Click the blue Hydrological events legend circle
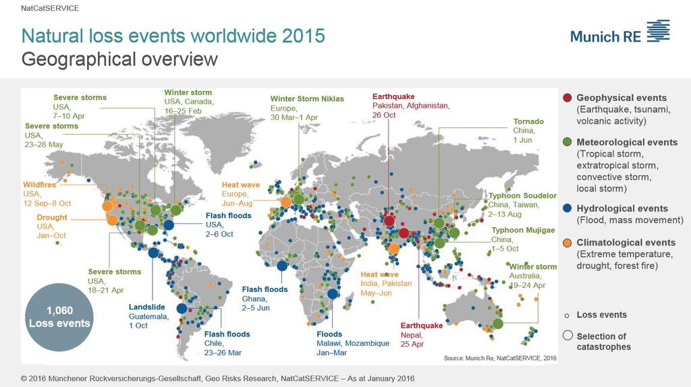The width and height of the screenshot is (691, 387). [x=568, y=208]
